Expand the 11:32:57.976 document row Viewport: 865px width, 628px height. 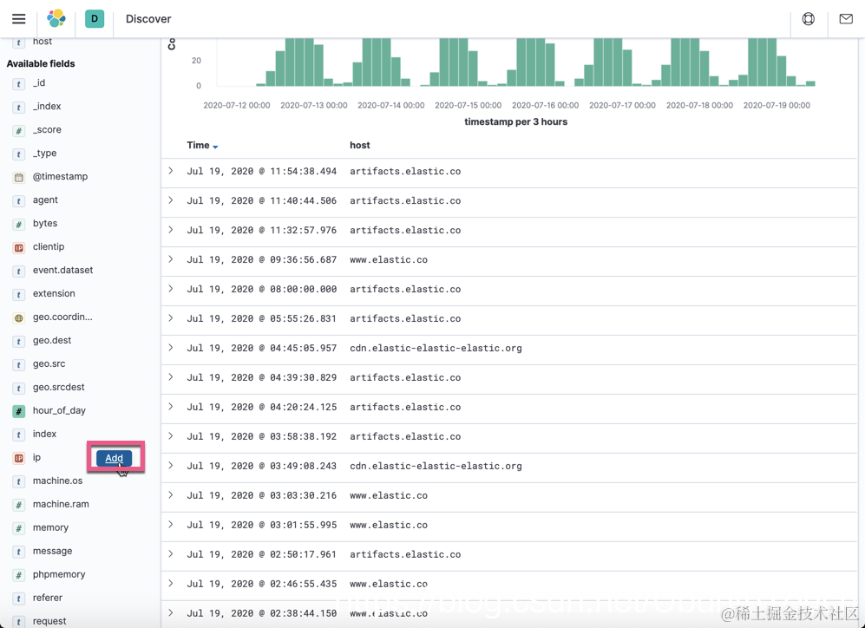(170, 230)
